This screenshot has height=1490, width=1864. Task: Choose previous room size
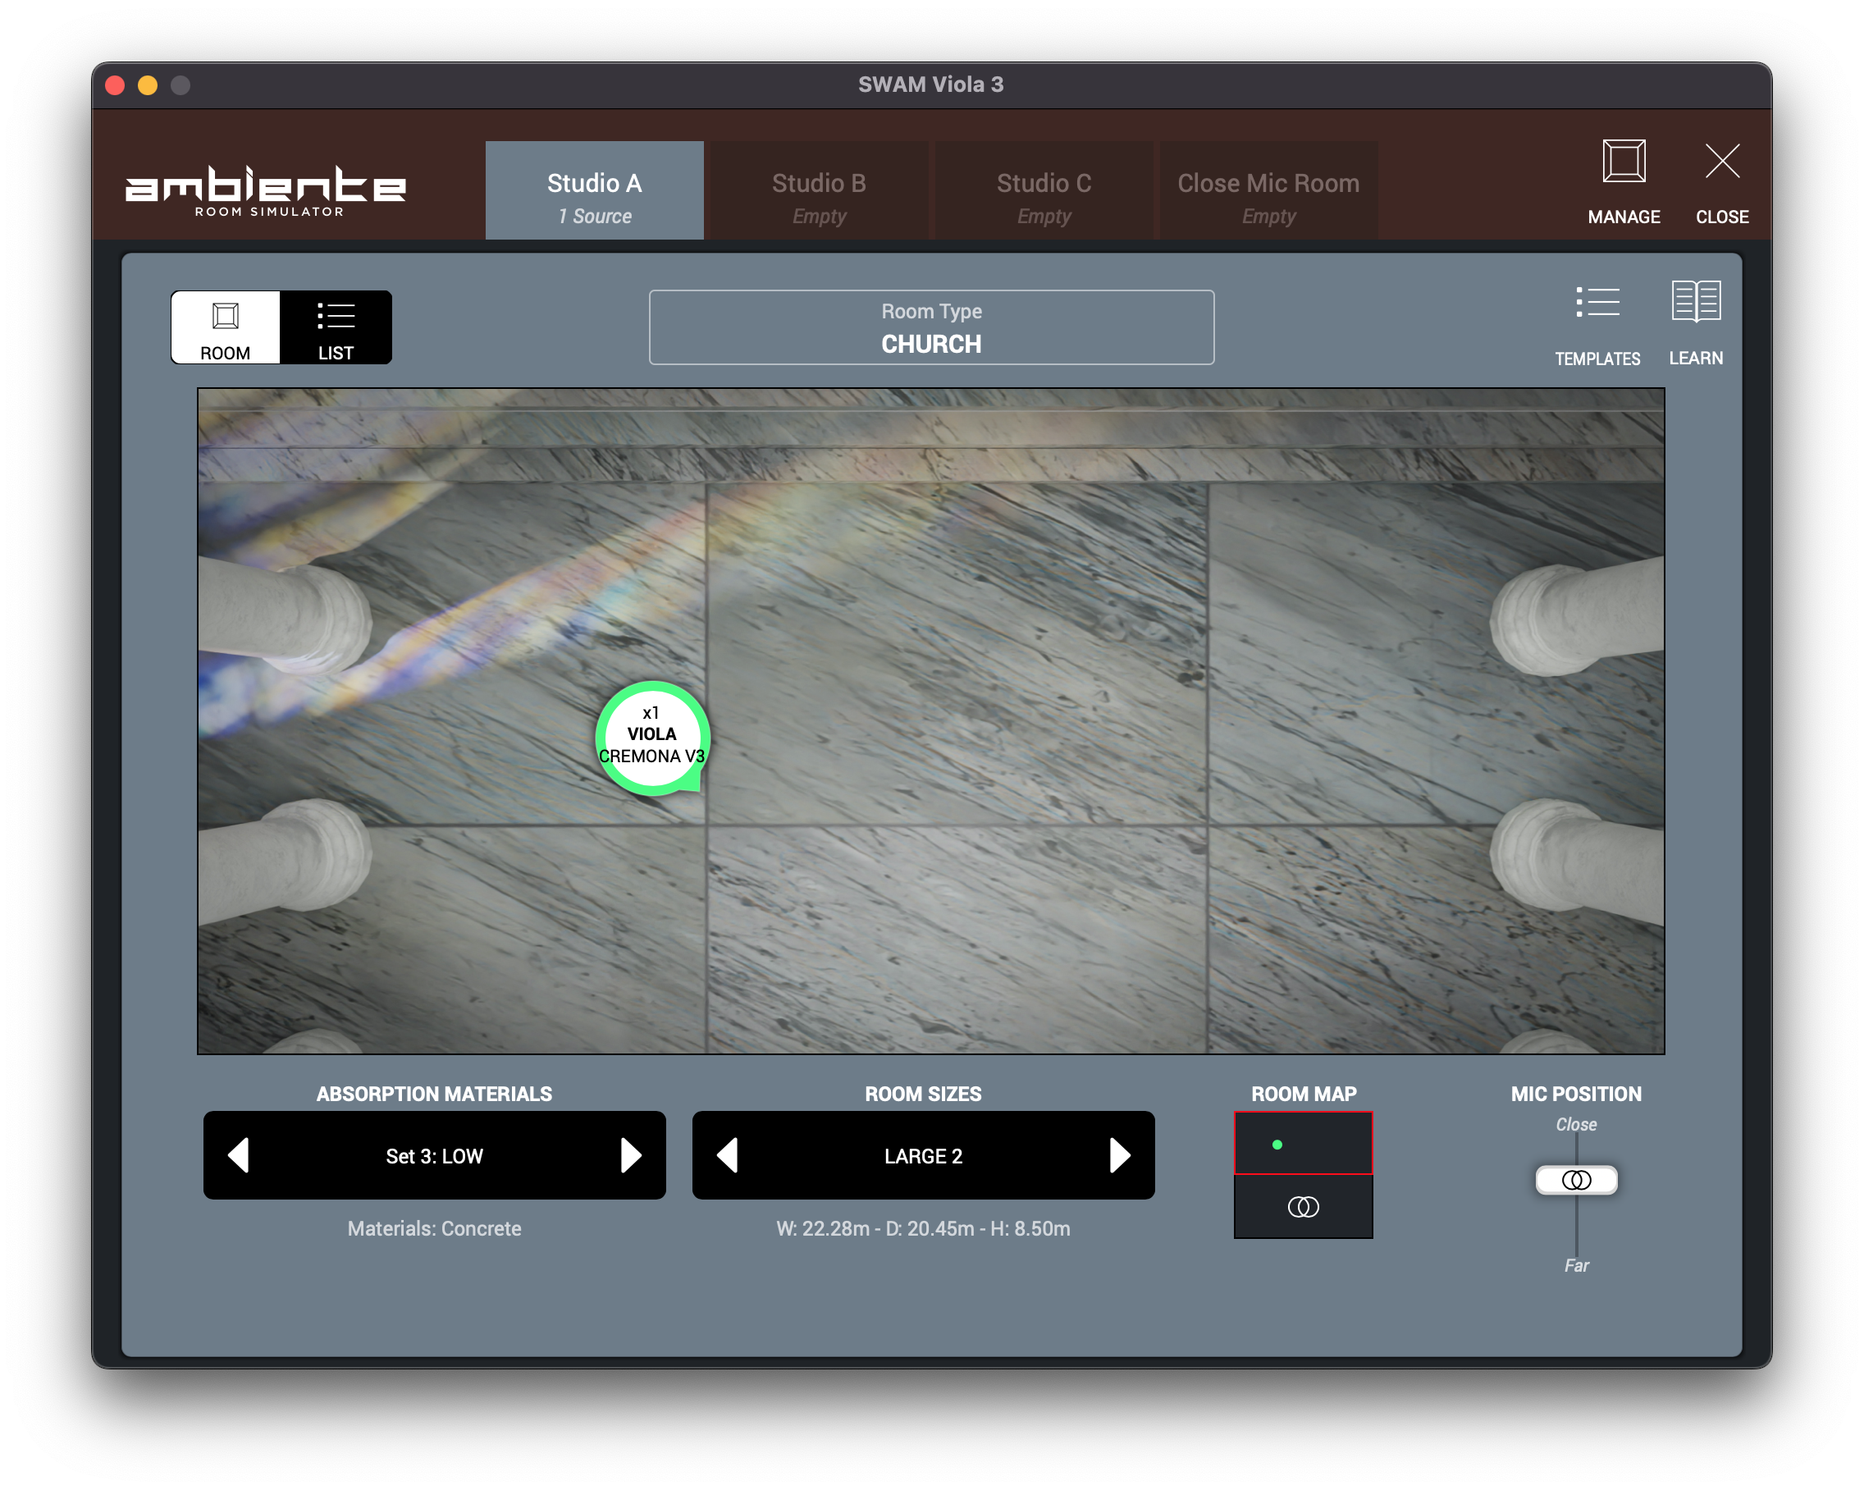[x=728, y=1155]
